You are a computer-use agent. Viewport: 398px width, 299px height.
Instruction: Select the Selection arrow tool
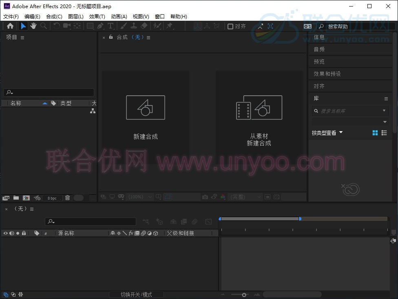coord(23,26)
